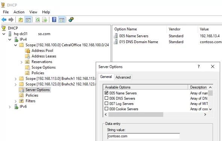This screenshot has width=222, height=141.
Task: Toggle the Show/Hide Action Pane icon
Action: pyautogui.click(x=62, y=19)
